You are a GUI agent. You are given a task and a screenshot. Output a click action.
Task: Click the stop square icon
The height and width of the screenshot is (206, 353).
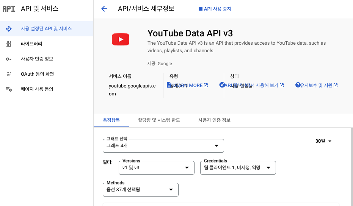tap(200, 9)
